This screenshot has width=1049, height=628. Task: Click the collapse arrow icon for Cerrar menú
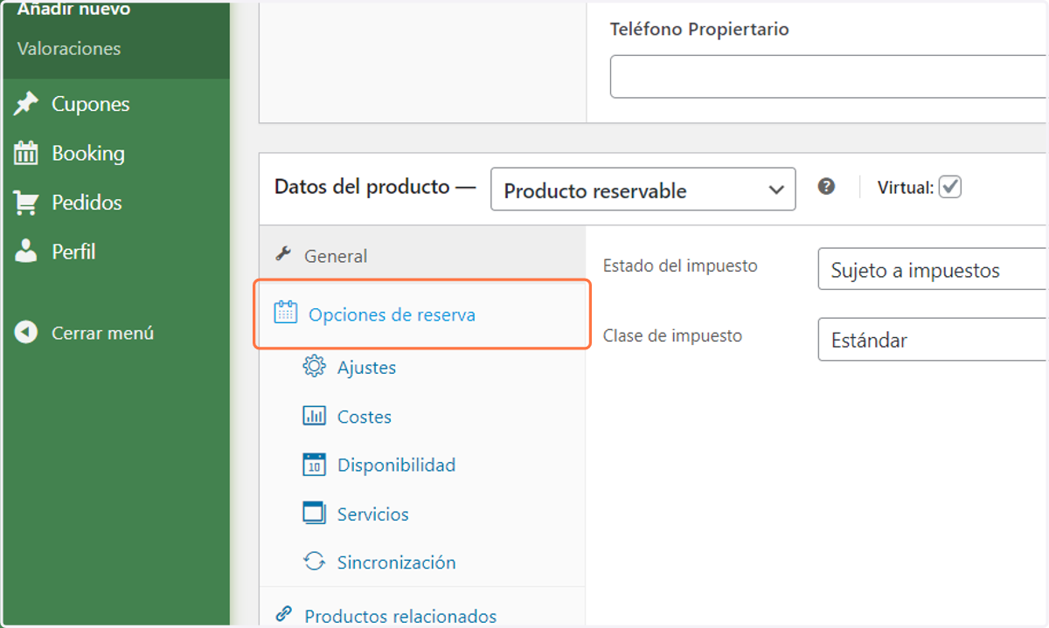[26, 333]
